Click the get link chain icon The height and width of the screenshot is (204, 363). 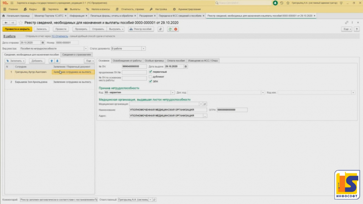[346, 22]
